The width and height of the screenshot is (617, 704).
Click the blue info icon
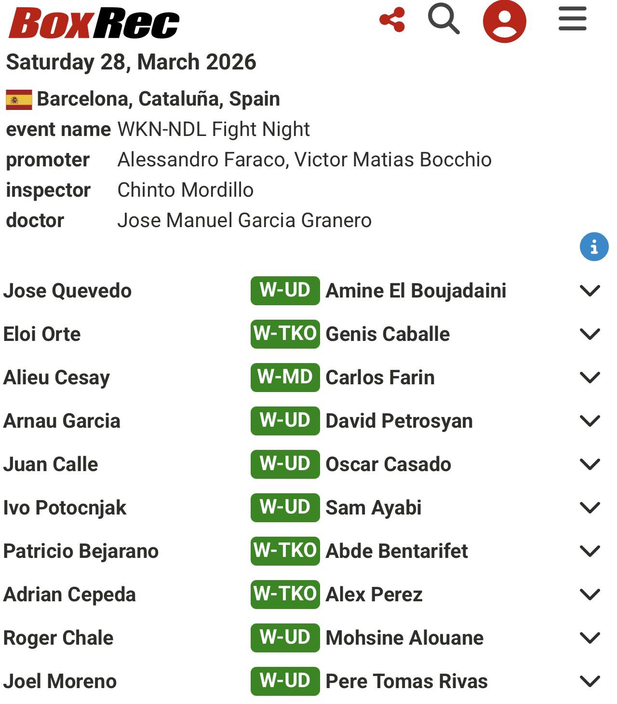(x=594, y=247)
